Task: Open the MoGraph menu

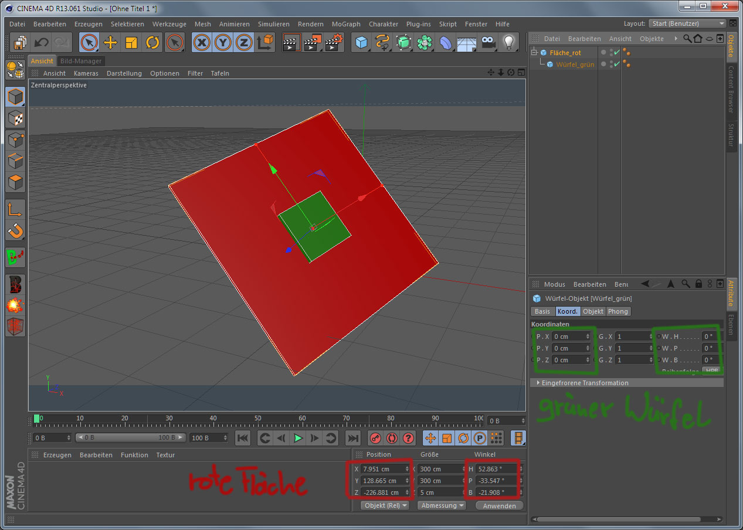Action: click(x=346, y=24)
